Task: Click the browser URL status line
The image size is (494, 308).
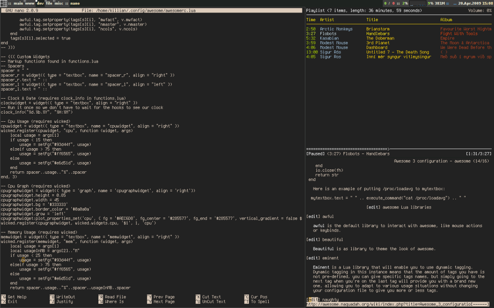Action: click(x=398, y=304)
